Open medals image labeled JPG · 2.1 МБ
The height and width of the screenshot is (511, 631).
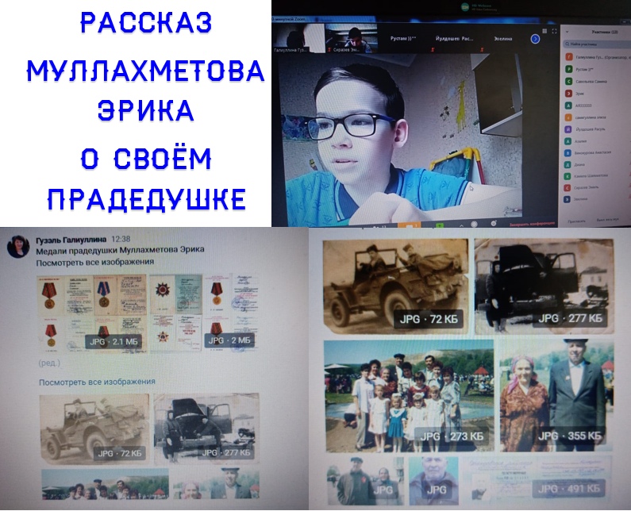[x=91, y=314]
